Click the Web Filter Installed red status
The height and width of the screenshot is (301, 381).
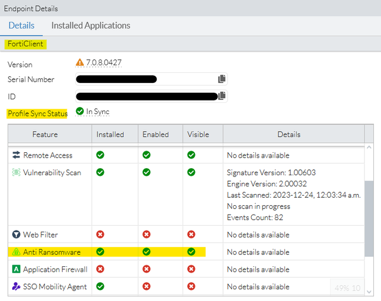[100, 235]
